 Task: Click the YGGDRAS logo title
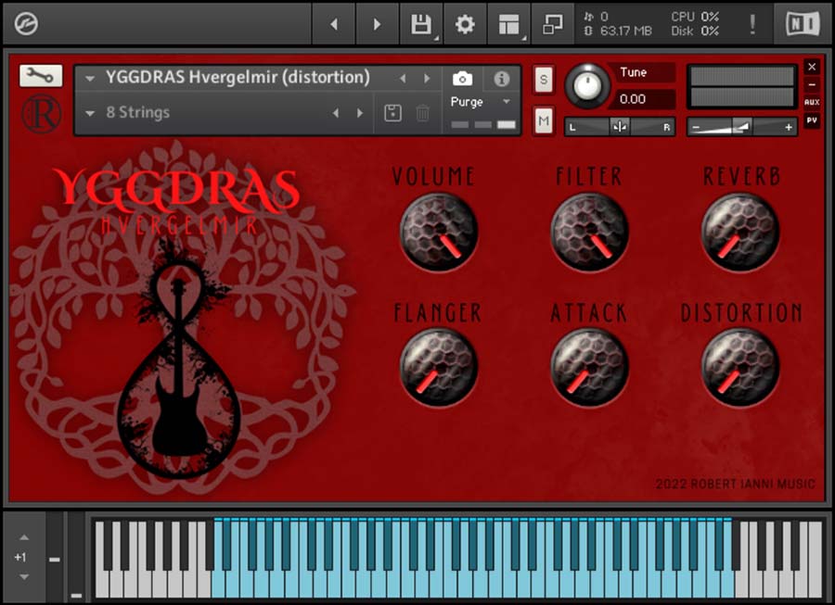(176, 190)
